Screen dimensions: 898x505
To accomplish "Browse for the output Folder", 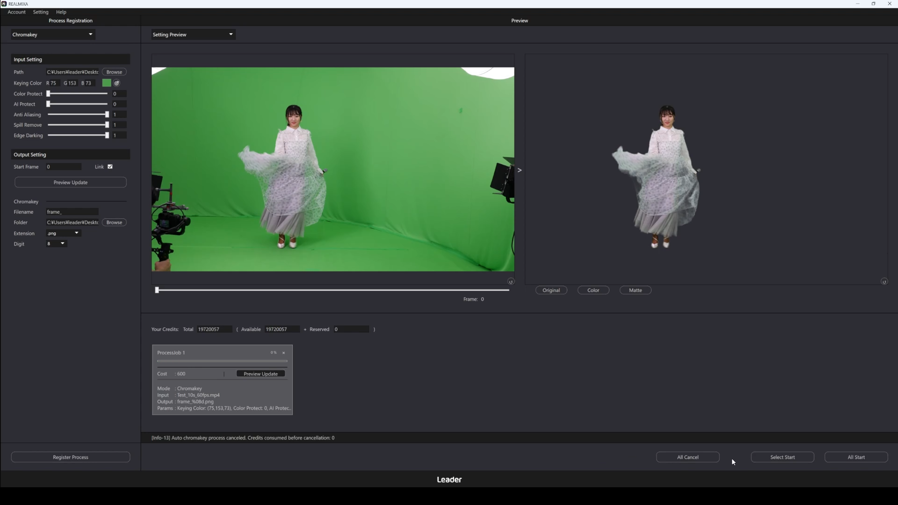I will click(114, 223).
